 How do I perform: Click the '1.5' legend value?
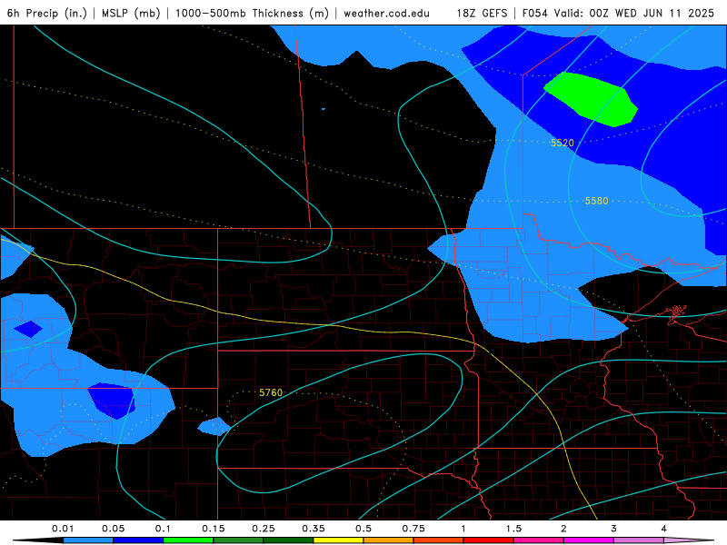pos(513,529)
